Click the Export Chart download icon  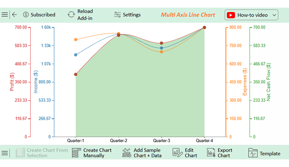tap(211, 153)
